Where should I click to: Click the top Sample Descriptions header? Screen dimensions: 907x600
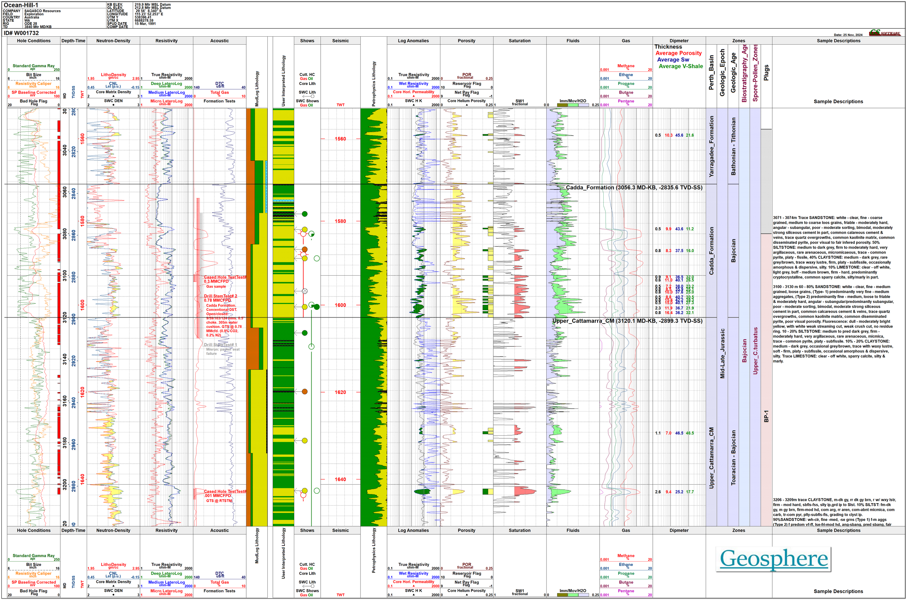[838, 41]
